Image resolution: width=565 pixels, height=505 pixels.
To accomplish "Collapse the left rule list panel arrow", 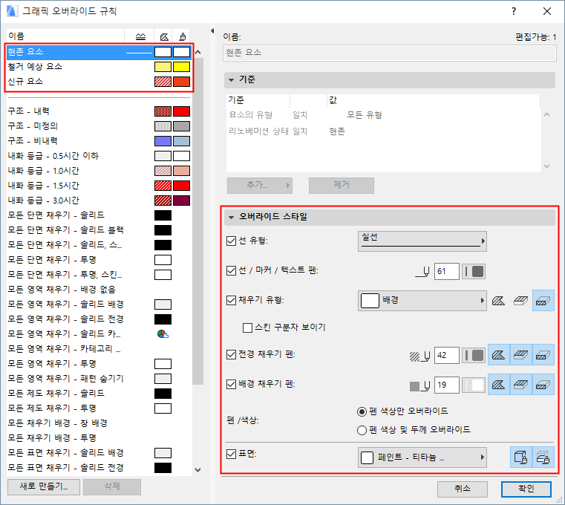I will 212,31.
